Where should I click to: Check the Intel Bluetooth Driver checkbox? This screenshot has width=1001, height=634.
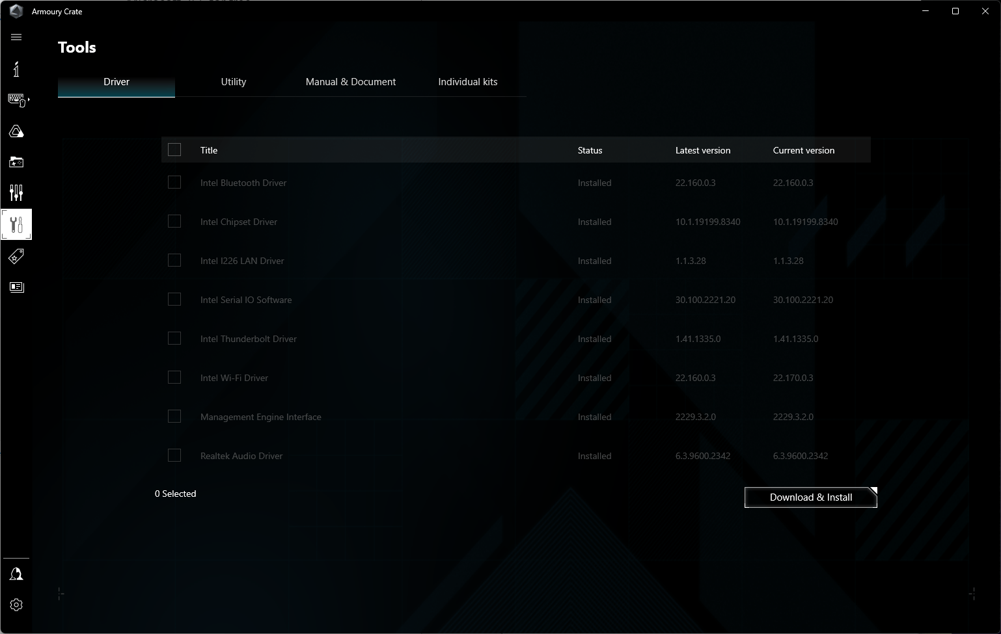point(174,182)
